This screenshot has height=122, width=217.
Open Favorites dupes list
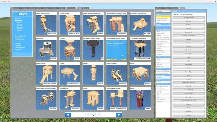[x=18, y=45]
